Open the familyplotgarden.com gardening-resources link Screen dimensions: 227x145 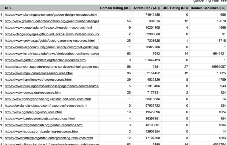point(49,138)
